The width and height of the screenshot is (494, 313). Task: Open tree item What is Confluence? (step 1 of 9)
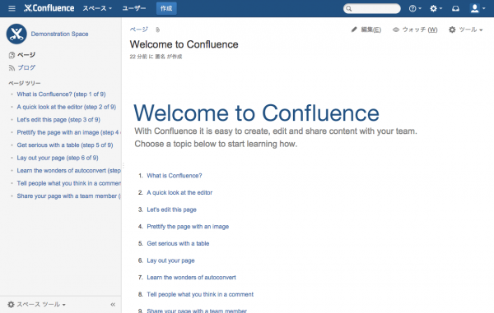(61, 94)
